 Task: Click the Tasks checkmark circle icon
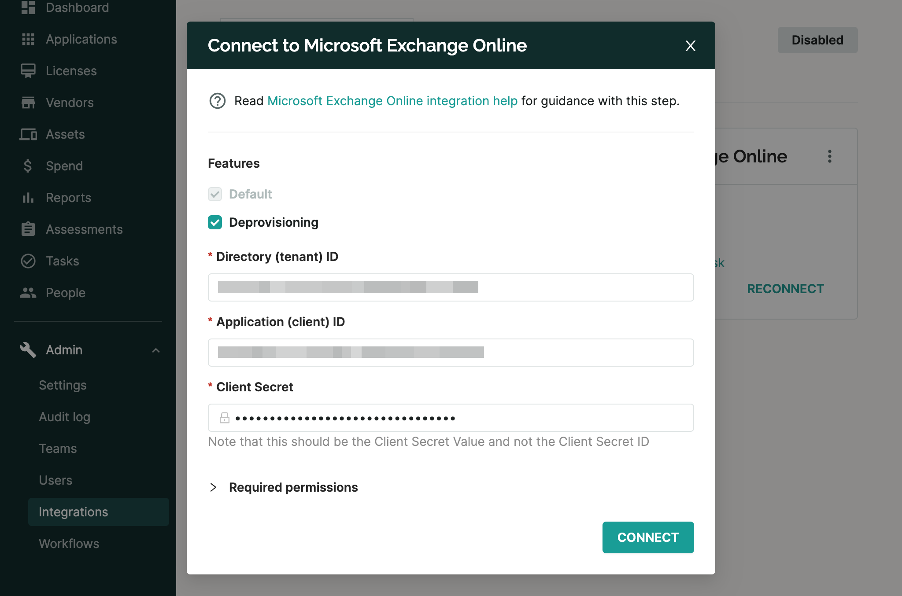[28, 261]
